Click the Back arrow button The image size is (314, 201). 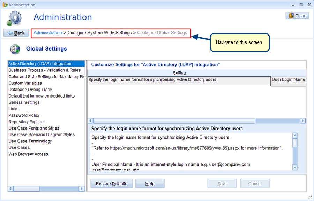point(15,33)
